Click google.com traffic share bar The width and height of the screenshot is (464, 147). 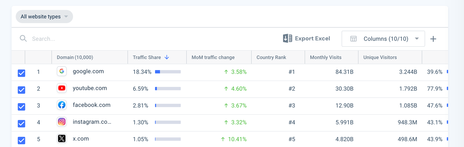pos(168,72)
